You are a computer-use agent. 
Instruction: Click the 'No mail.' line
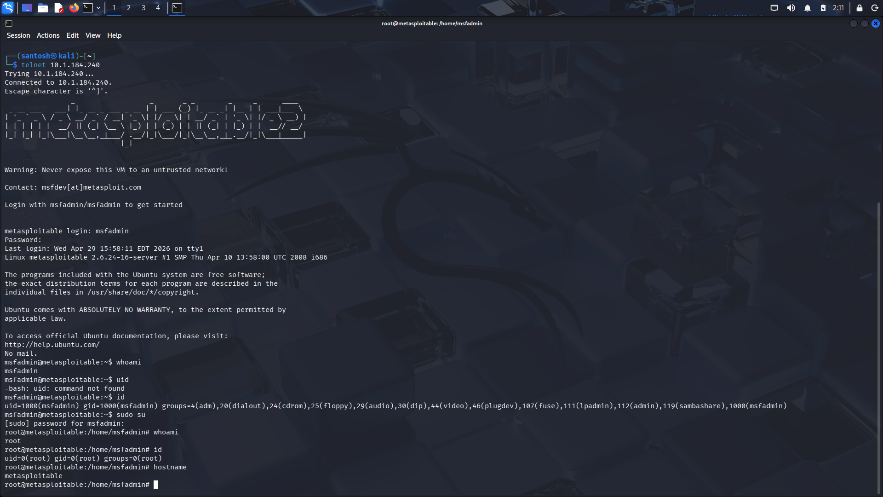coord(21,354)
